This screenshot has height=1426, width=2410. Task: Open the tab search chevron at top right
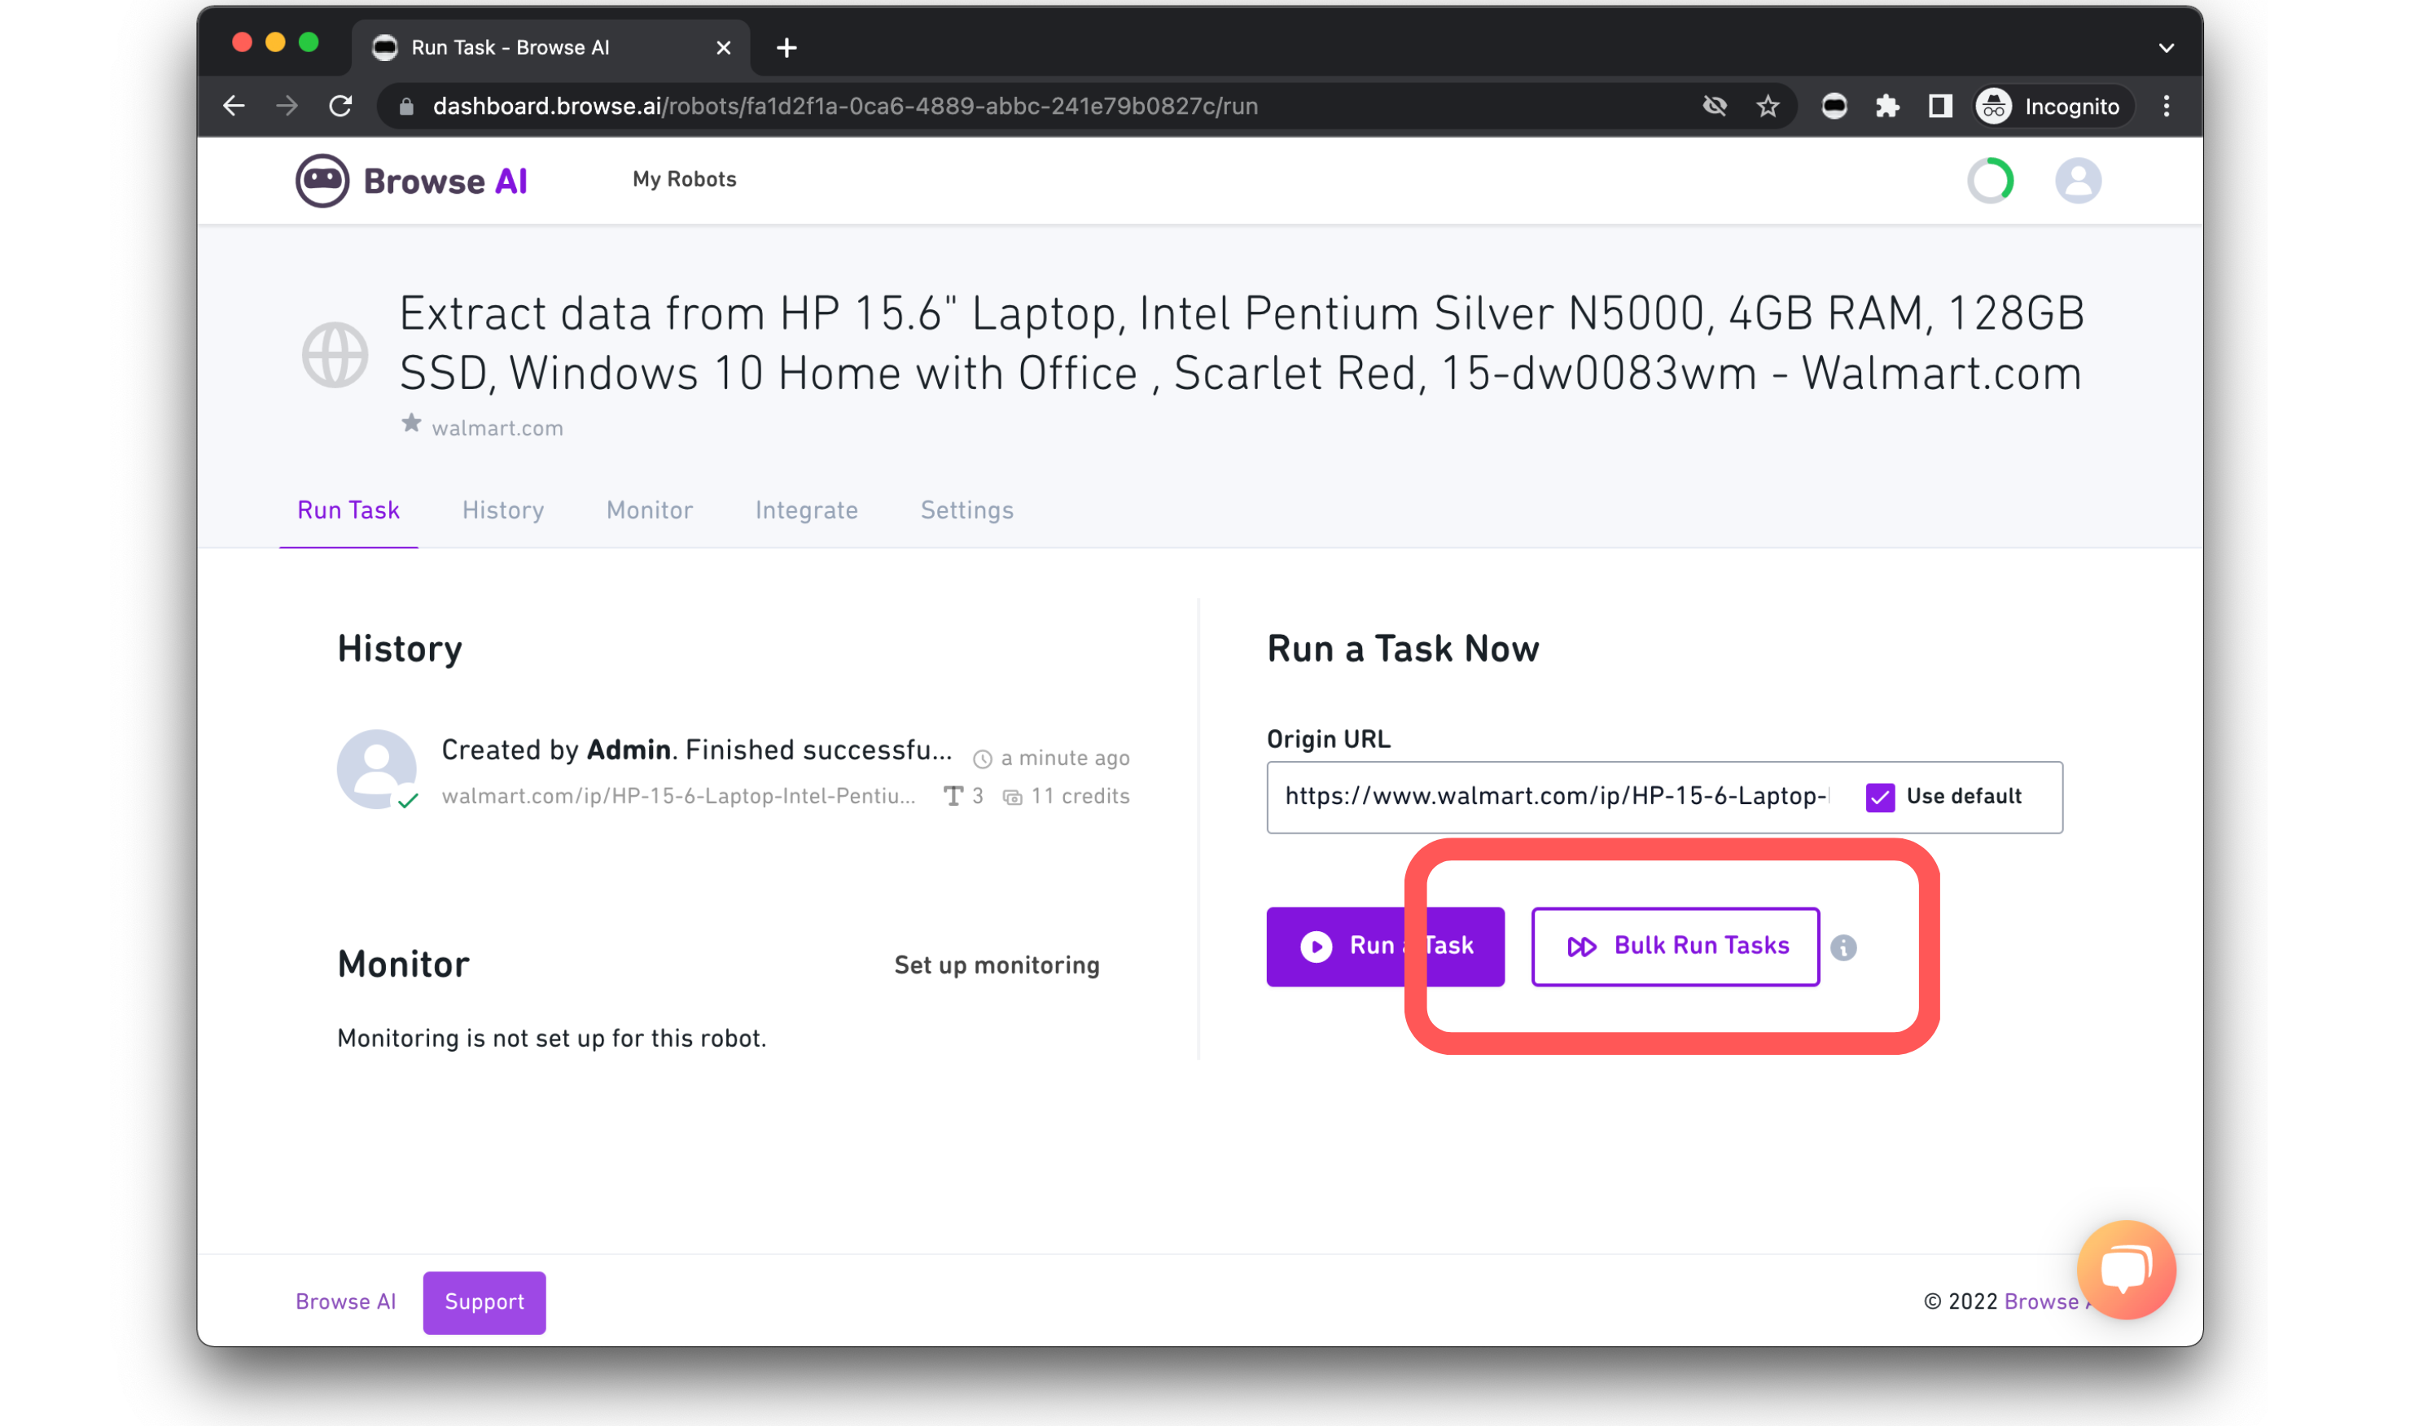pyautogui.click(x=2165, y=47)
